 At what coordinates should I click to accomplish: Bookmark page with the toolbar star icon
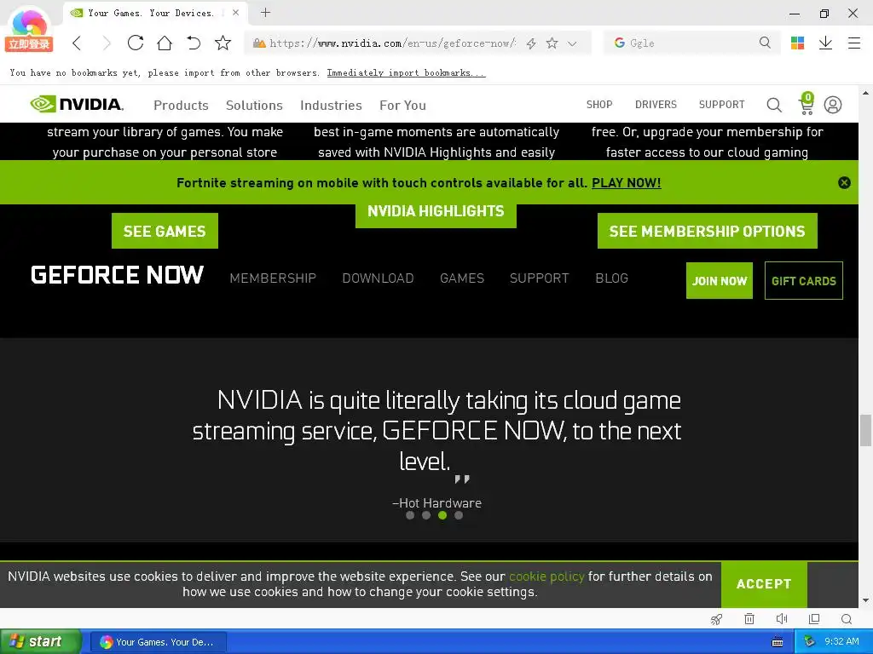tap(223, 43)
